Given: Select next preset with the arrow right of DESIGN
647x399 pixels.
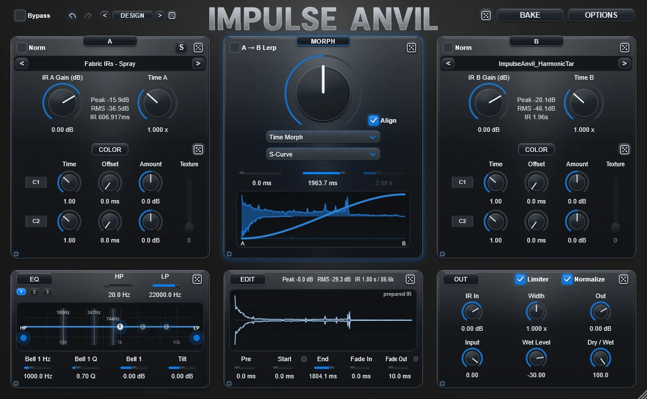Looking at the screenshot, I should [160, 15].
